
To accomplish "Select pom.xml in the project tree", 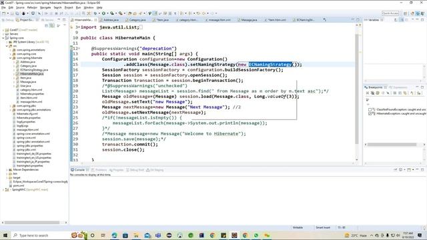I will 19,185.
